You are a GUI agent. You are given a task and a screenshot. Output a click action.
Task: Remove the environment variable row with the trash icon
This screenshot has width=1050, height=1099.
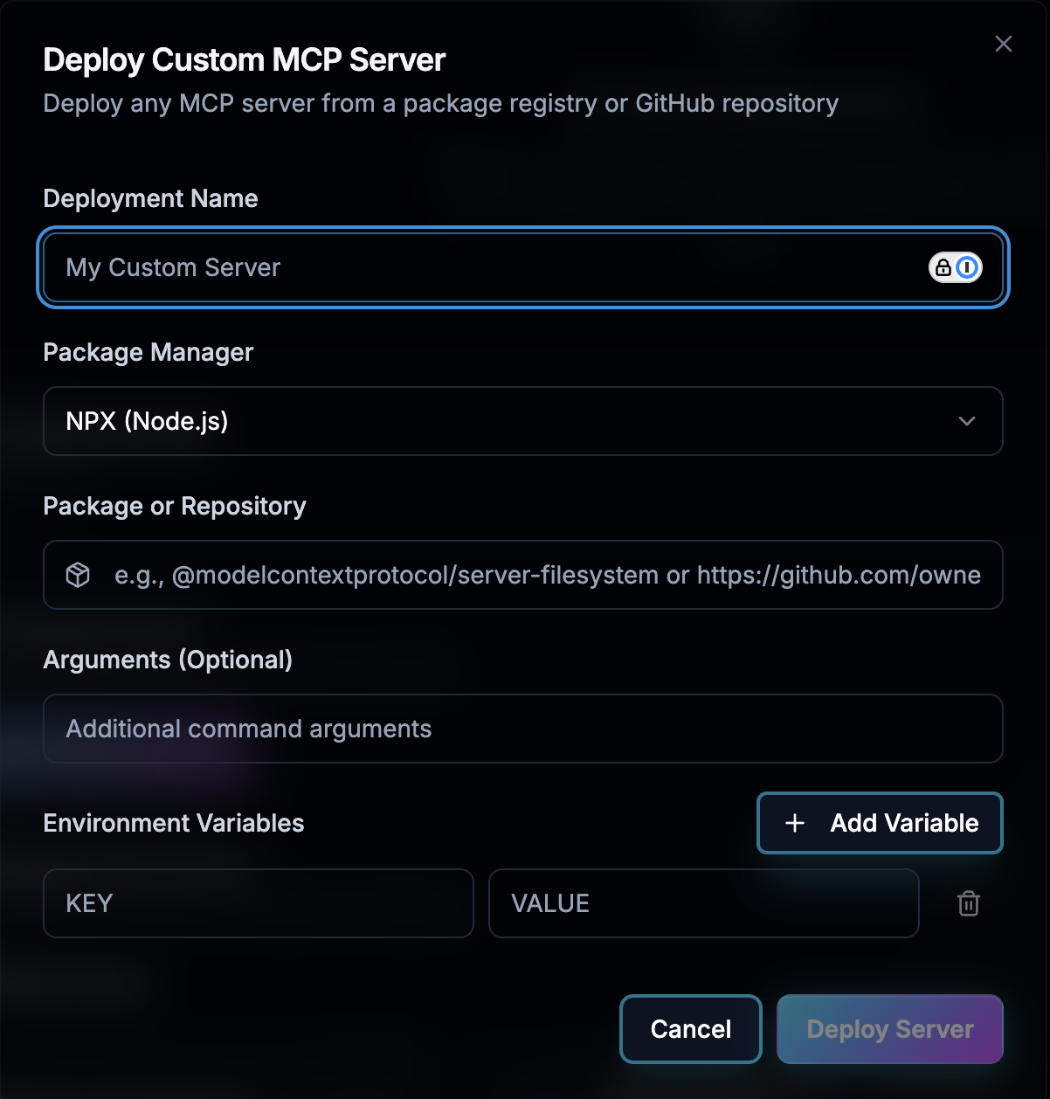[968, 903]
